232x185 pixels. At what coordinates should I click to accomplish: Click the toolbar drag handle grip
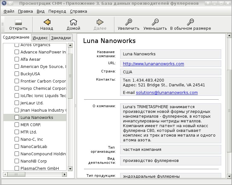click(3, 24)
